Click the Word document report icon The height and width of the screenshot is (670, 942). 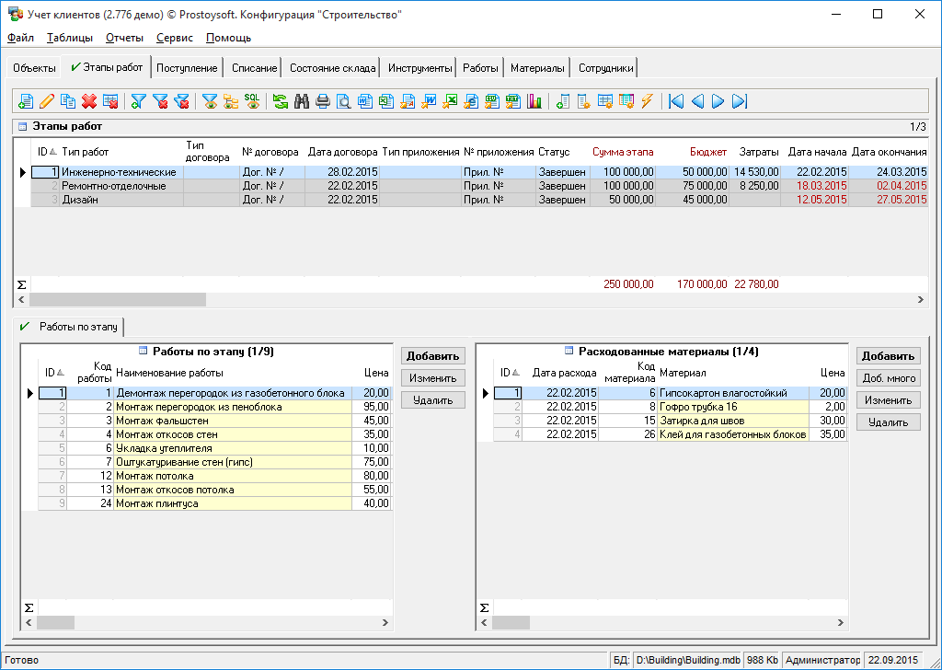364,101
